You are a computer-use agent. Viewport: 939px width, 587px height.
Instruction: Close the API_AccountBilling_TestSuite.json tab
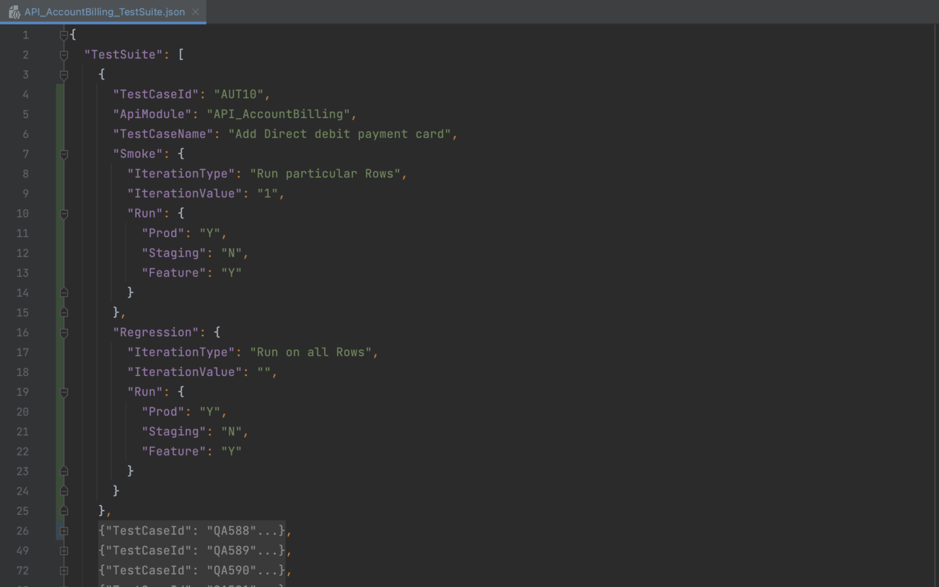tap(196, 12)
